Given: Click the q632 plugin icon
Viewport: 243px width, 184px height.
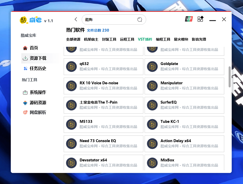Looking at the screenshot, I should coord(71,67).
